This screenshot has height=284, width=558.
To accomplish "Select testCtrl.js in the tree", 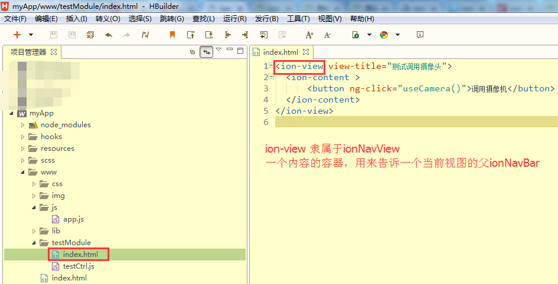I will pyautogui.click(x=79, y=266).
